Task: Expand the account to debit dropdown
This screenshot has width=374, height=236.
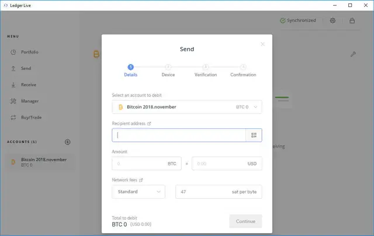Action: [x=187, y=107]
